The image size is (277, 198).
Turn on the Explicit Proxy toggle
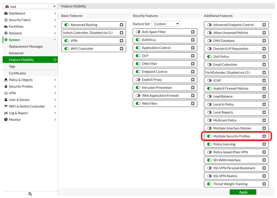point(138,80)
